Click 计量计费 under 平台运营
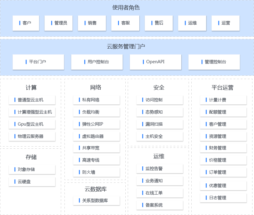Image resolution: width=254 pixels, height=215 pixels. tap(223, 100)
